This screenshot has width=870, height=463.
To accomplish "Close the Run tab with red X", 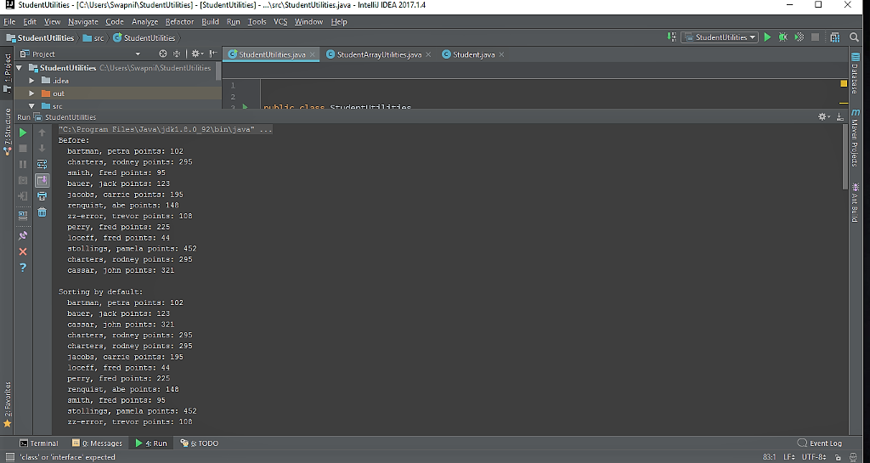I will tap(23, 251).
